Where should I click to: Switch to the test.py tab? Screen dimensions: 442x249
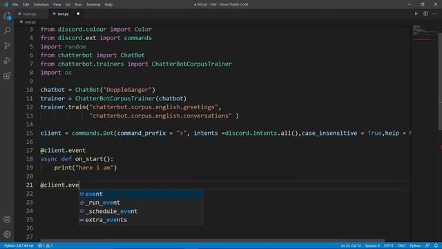click(63, 14)
